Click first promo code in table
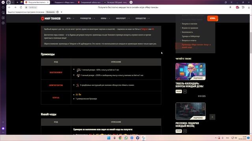This screenshot has width=252, height=141. coord(56,72)
